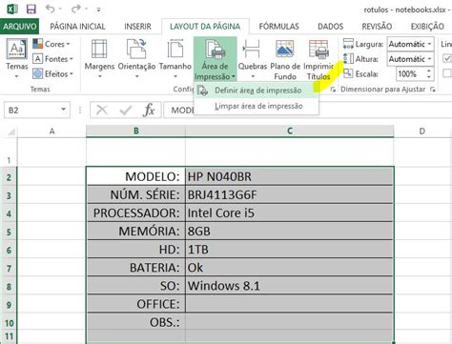Click the cell containing PROCESSADOR:
452x344 pixels.
[136, 212]
